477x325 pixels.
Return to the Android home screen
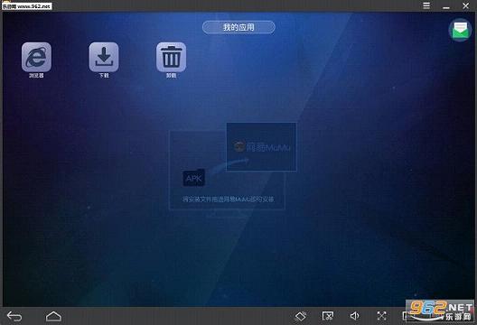[53, 316]
